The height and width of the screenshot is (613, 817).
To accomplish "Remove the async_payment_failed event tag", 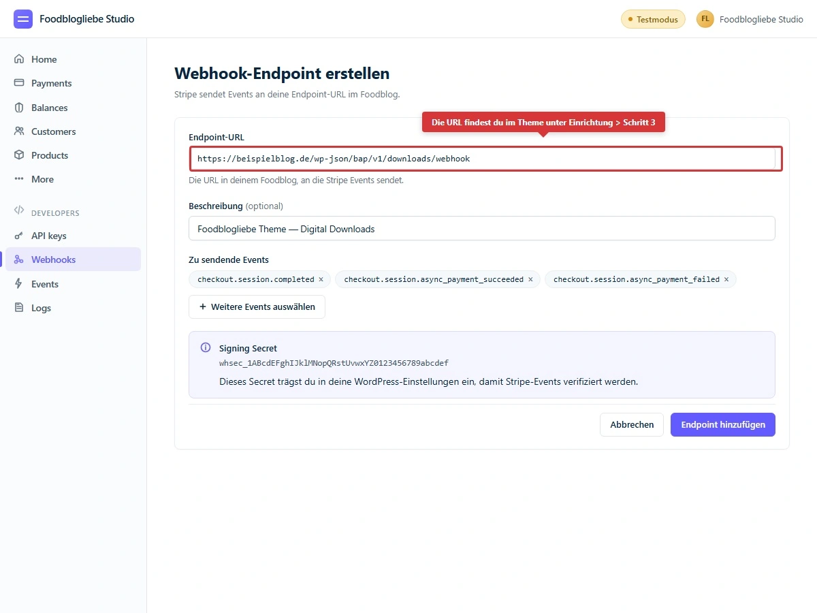I will (x=726, y=279).
